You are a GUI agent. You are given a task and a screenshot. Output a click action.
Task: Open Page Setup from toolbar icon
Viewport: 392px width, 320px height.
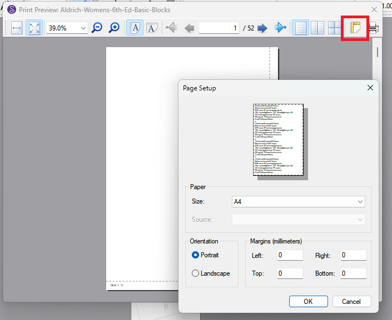tap(355, 28)
